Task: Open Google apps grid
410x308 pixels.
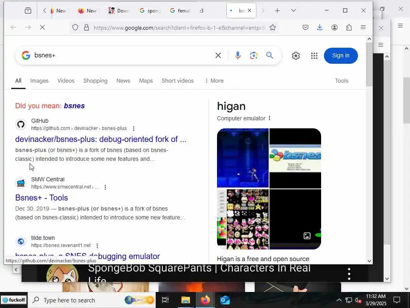Action: (x=314, y=55)
